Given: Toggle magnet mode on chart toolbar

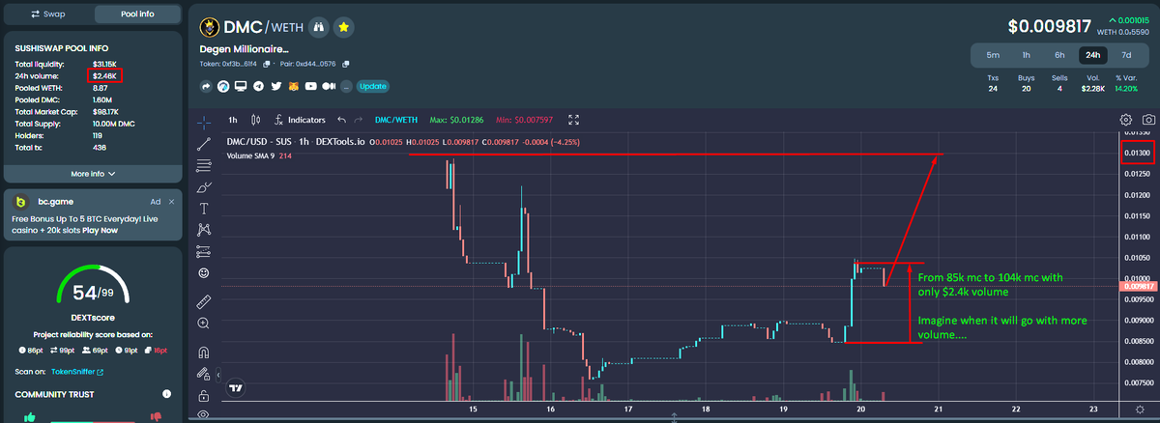Looking at the screenshot, I should (x=204, y=352).
